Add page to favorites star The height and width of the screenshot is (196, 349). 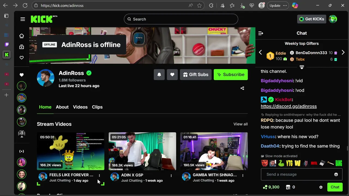pyautogui.click(x=200, y=5)
